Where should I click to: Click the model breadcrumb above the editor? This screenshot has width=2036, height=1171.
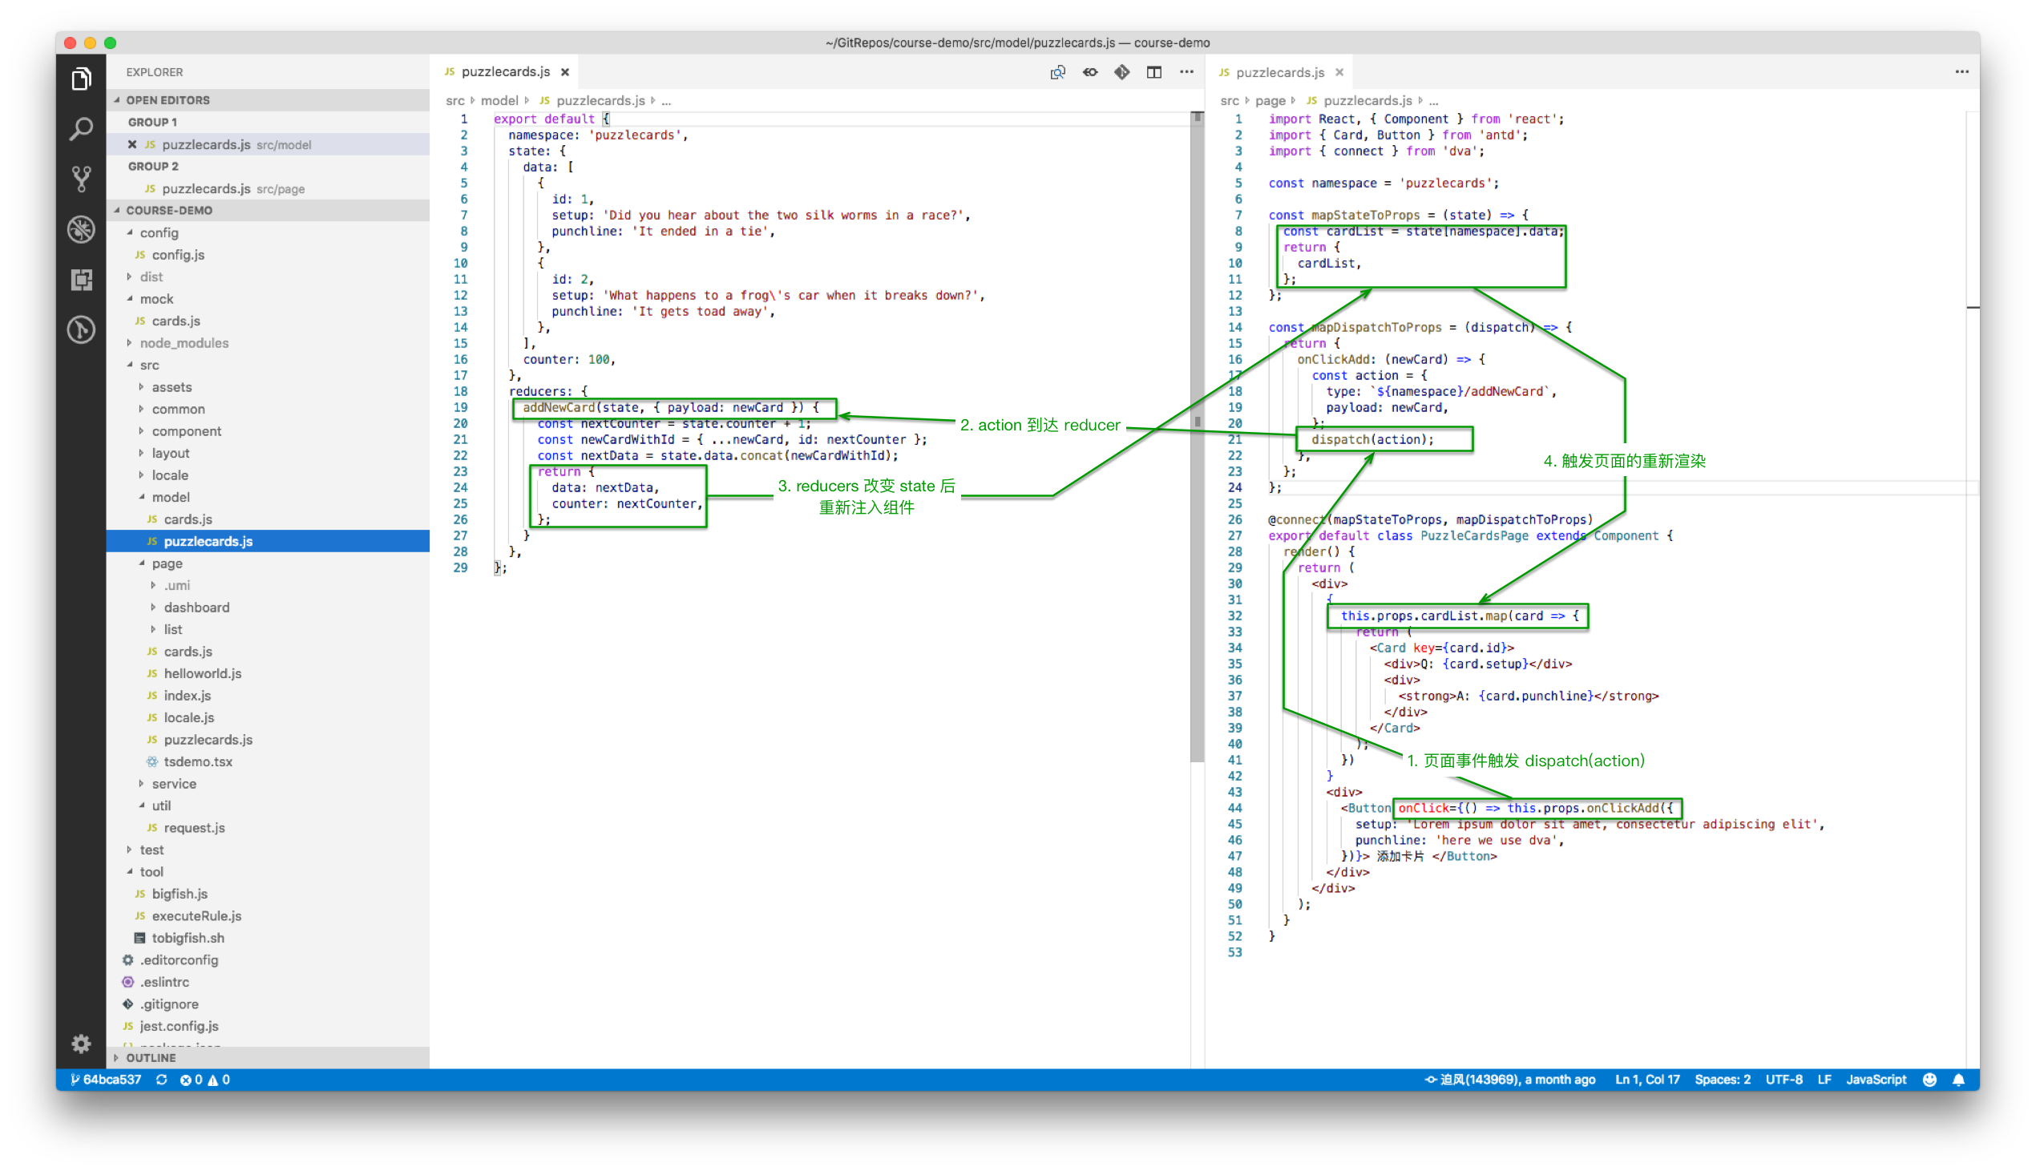pyautogui.click(x=499, y=99)
